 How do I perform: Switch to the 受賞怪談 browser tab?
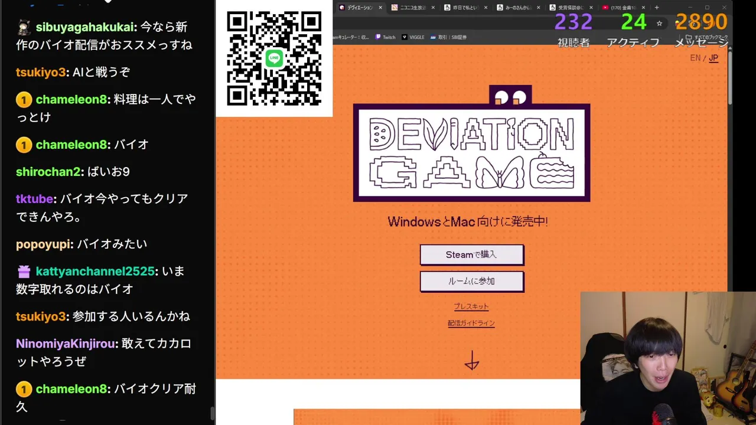pos(571,8)
